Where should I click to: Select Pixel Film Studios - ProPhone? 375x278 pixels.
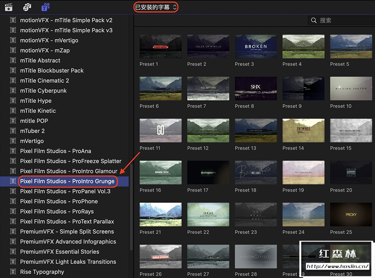tap(59, 201)
